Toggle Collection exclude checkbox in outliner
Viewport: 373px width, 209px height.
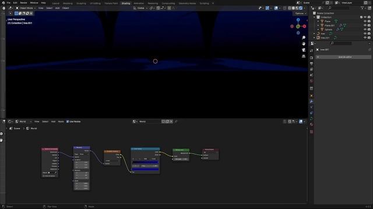pos(361,17)
